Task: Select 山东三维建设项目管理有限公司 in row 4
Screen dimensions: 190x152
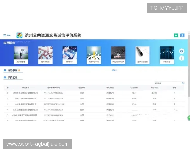Action: [x=26, y=110]
